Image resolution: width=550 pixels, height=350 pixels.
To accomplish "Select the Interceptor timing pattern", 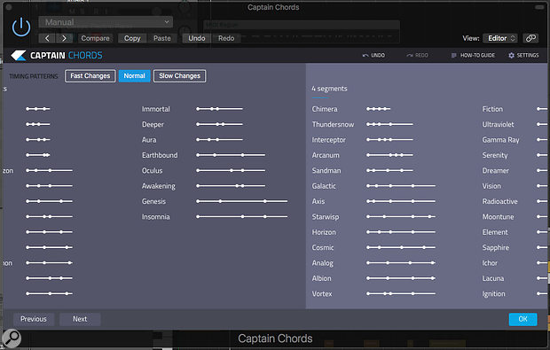I will pos(328,140).
